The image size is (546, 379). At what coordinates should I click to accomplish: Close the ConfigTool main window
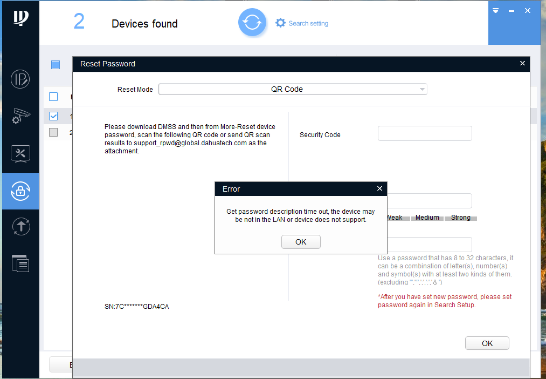528,10
